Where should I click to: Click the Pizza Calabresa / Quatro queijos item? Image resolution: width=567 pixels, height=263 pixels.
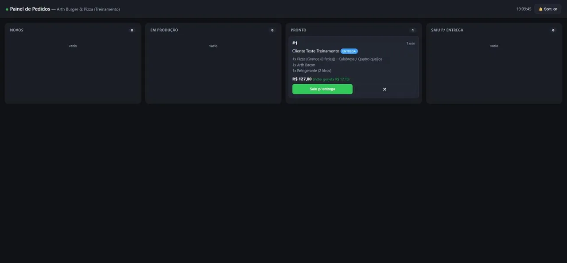[337, 59]
